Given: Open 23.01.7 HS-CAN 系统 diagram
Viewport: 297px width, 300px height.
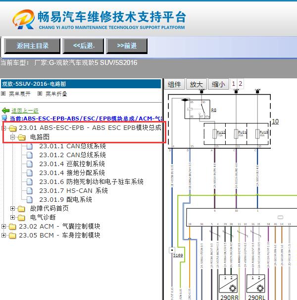Looking at the screenshot, I should click(74, 190).
